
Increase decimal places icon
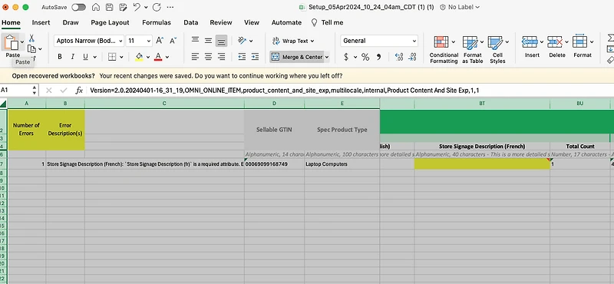399,58
